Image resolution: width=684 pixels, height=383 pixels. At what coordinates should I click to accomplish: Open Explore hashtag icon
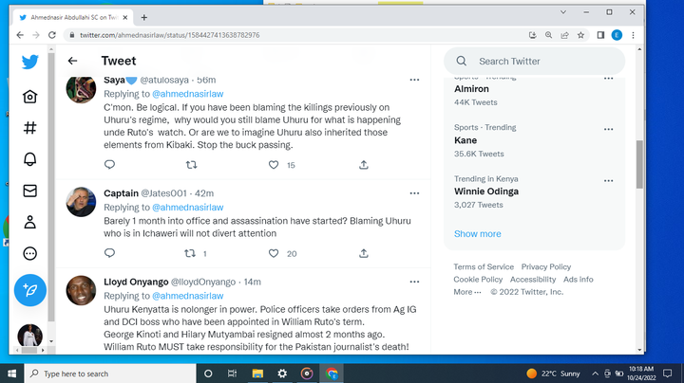29,128
